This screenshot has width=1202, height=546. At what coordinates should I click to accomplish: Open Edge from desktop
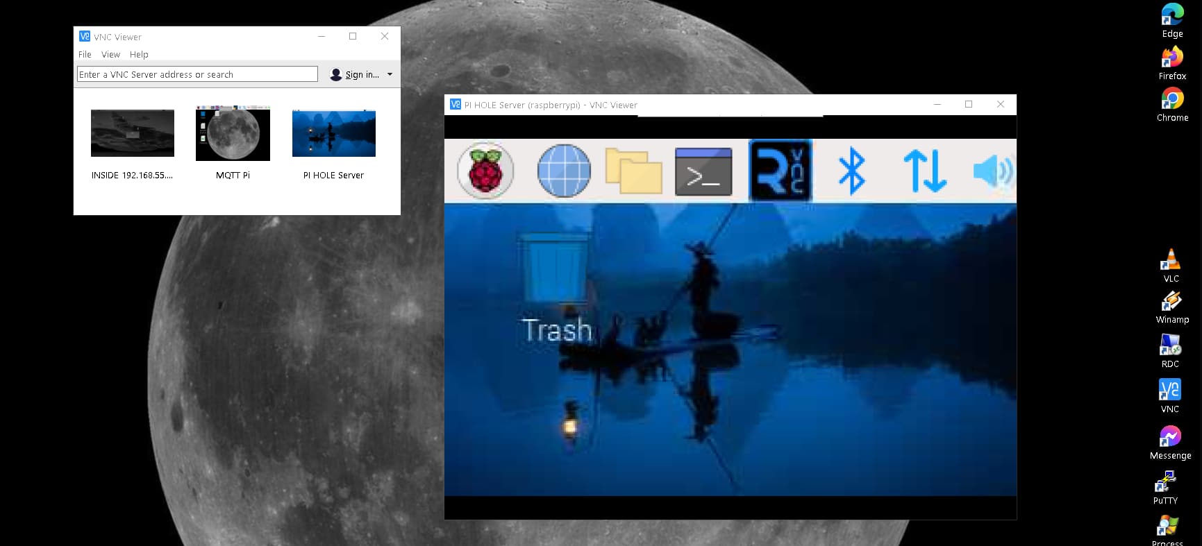(x=1172, y=21)
